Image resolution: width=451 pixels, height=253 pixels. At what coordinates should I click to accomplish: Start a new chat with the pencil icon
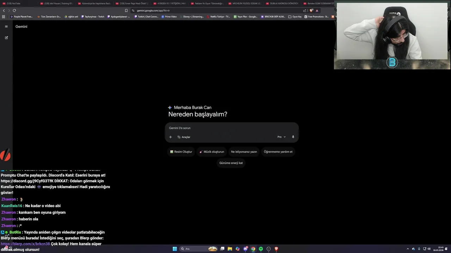point(6,38)
